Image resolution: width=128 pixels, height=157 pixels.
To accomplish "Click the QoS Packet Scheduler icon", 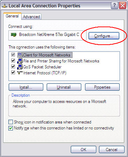I will (20, 67).
